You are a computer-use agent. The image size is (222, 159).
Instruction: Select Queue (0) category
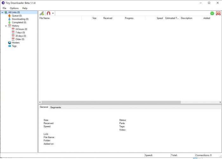pos(17,16)
